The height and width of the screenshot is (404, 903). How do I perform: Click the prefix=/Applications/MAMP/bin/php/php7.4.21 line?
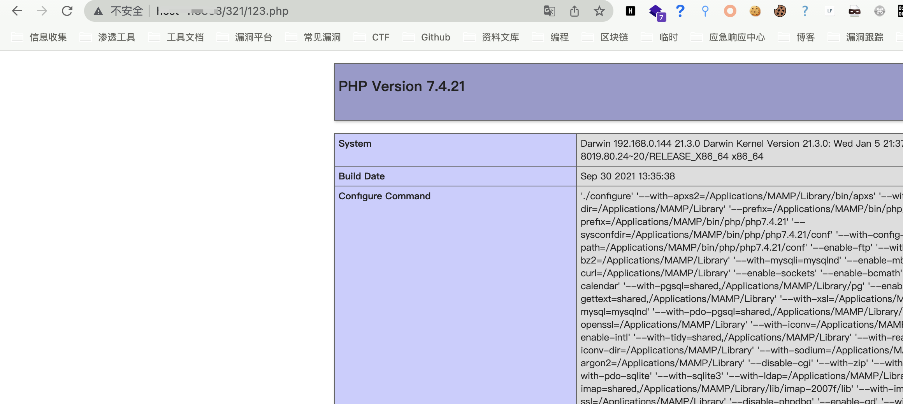click(x=693, y=222)
